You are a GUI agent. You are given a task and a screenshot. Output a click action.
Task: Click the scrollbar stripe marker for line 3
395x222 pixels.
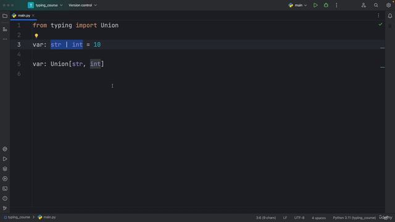[383, 48]
